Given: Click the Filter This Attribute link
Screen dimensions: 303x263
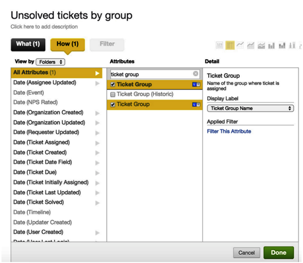Looking at the screenshot, I should [229, 131].
